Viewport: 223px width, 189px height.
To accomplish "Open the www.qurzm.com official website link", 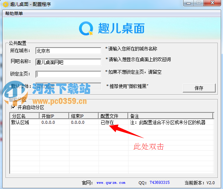I will tap(111, 183).
